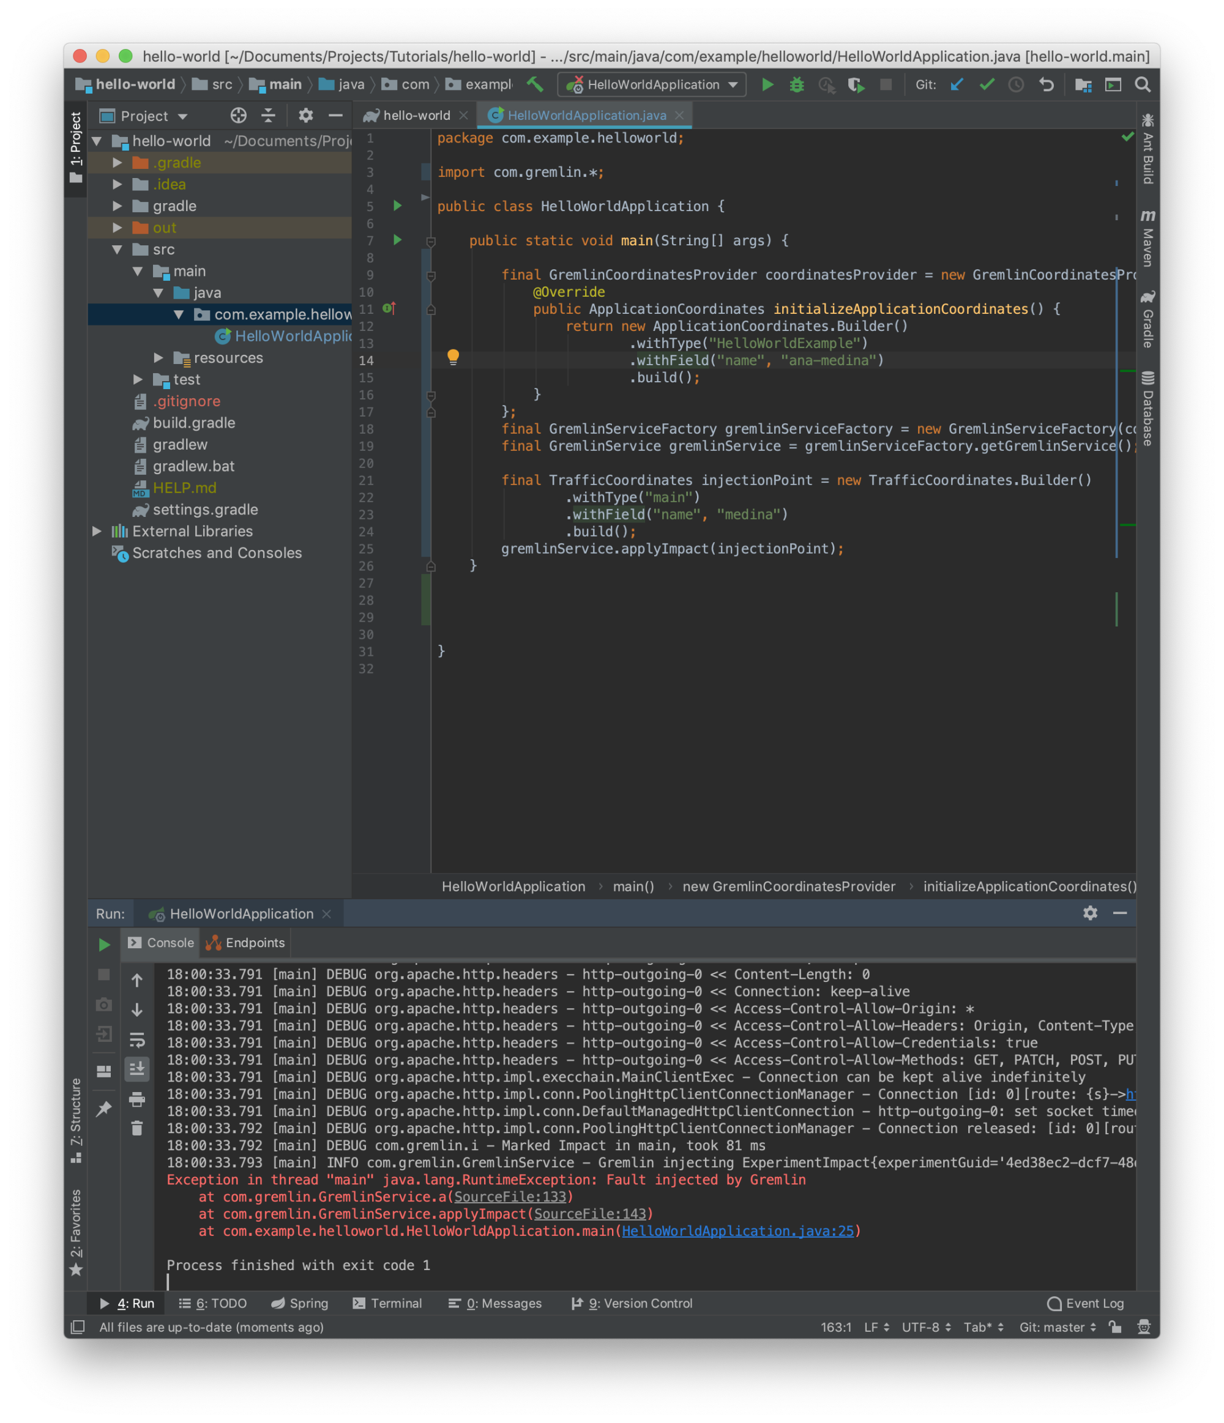This screenshot has height=1423, width=1224.
Task: Toggle soft-wrap in the console
Action: [137, 1040]
